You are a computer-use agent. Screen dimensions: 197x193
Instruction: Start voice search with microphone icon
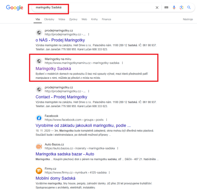tap(174, 7)
